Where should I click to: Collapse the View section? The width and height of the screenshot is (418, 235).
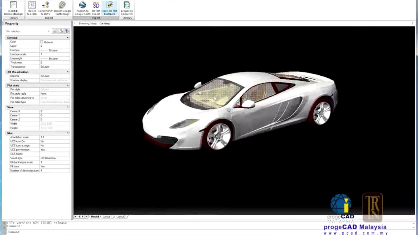[68, 107]
